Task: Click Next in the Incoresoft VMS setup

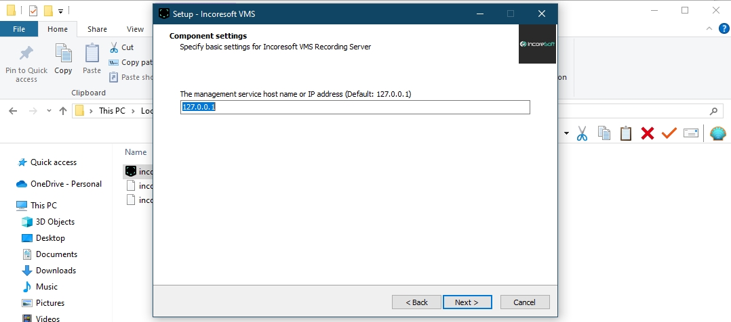Action: point(467,302)
